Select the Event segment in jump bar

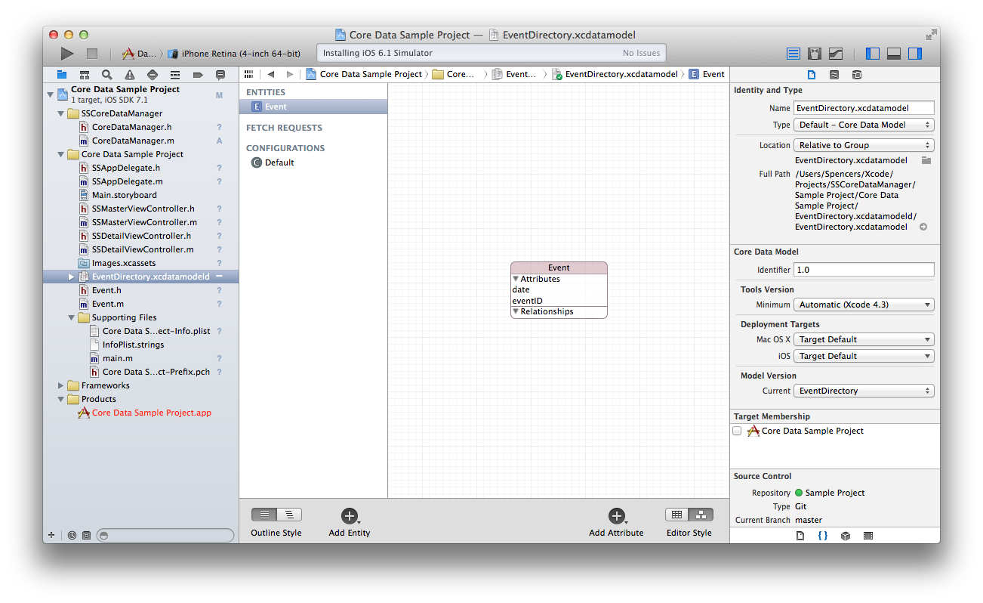click(x=707, y=74)
